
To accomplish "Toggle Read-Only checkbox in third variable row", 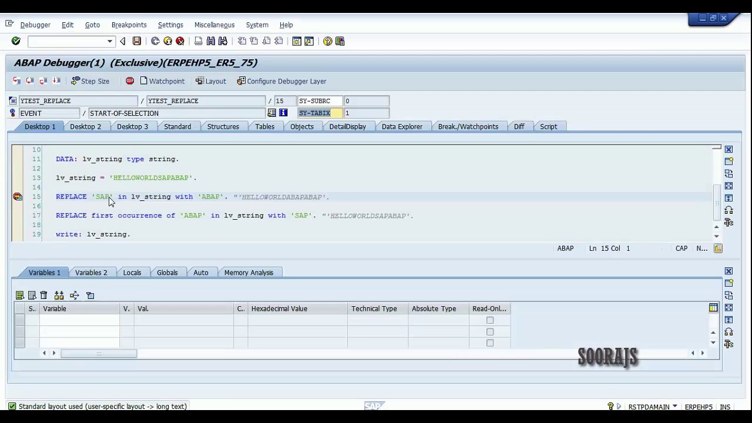I will [490, 343].
